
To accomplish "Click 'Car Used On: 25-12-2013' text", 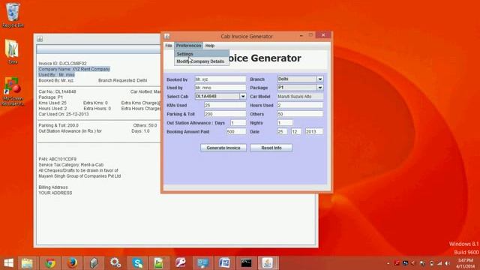I will [x=64, y=114].
